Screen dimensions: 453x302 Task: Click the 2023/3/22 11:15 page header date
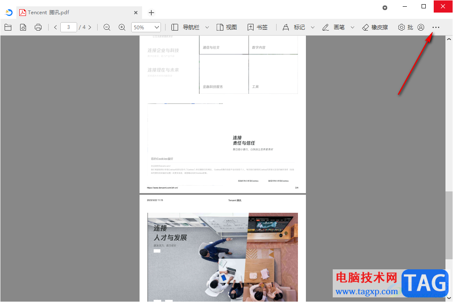(x=155, y=200)
